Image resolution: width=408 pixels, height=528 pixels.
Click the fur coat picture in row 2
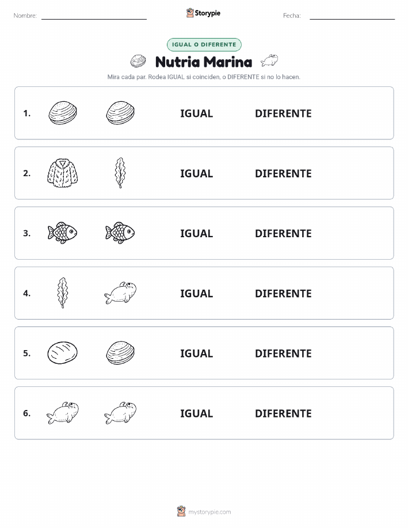tap(63, 173)
